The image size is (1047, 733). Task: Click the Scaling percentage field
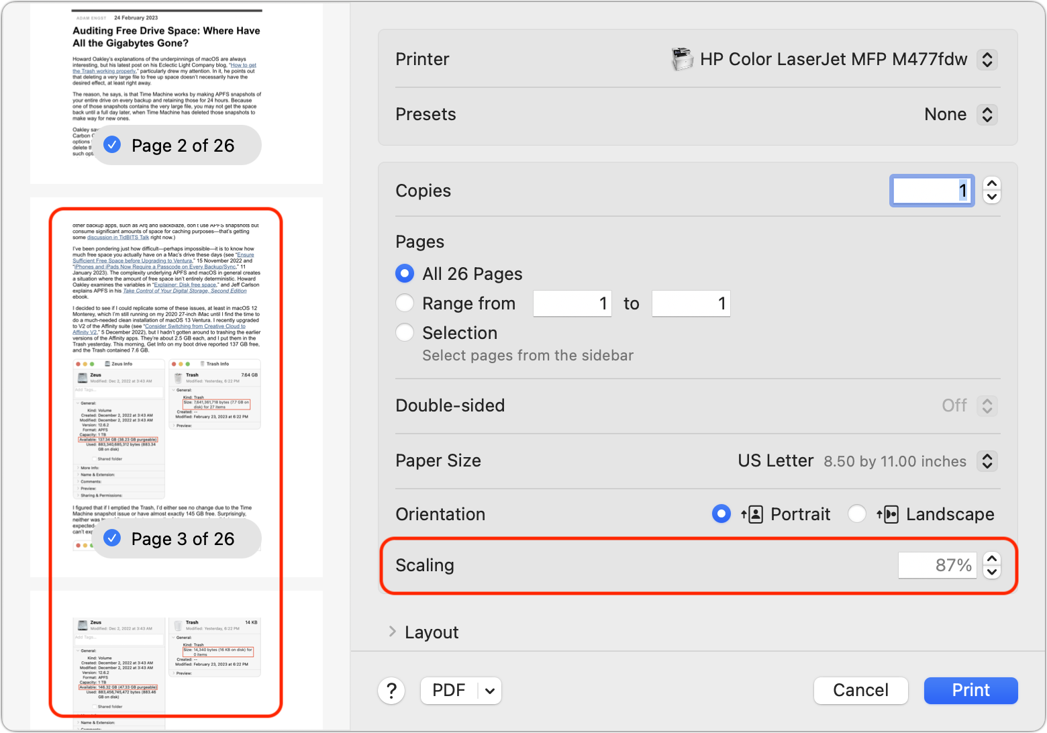click(x=937, y=565)
